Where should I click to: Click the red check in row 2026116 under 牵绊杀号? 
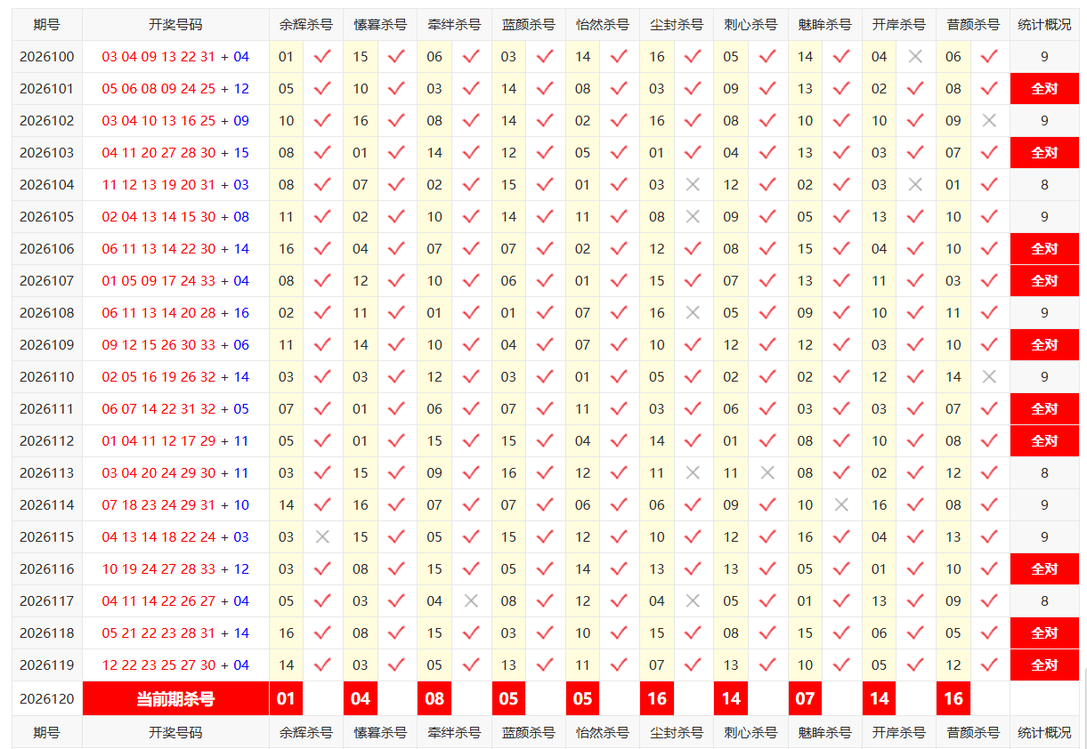coord(471,569)
